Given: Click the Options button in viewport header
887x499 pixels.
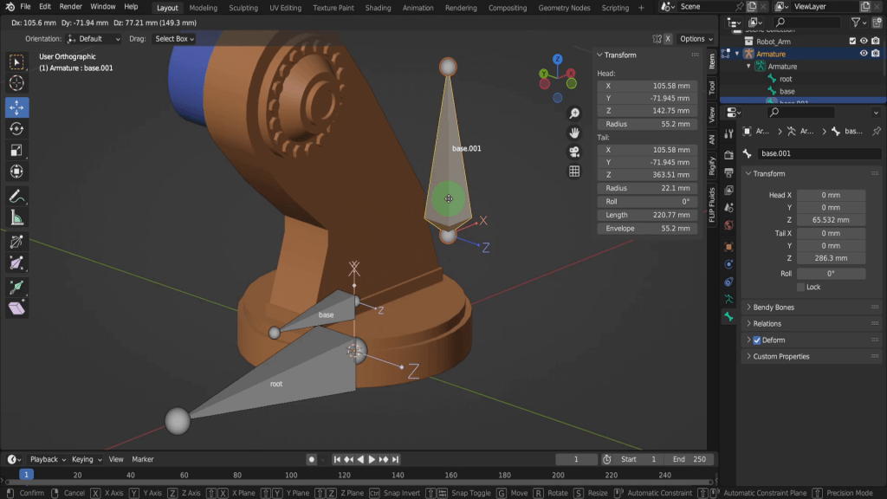Looking at the screenshot, I should pos(696,39).
